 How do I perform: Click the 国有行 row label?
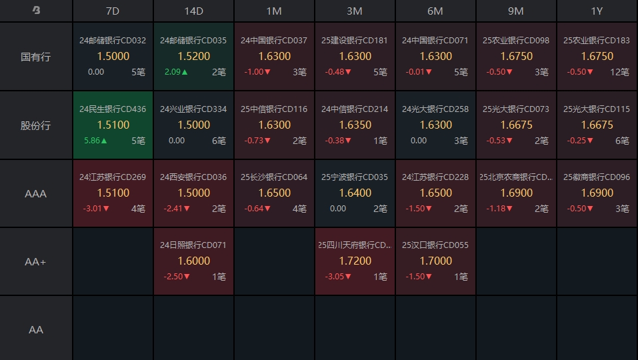tap(36, 57)
